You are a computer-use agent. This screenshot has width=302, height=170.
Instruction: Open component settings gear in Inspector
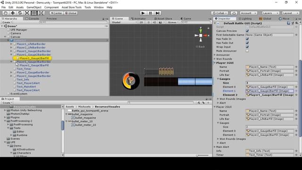[297, 23]
